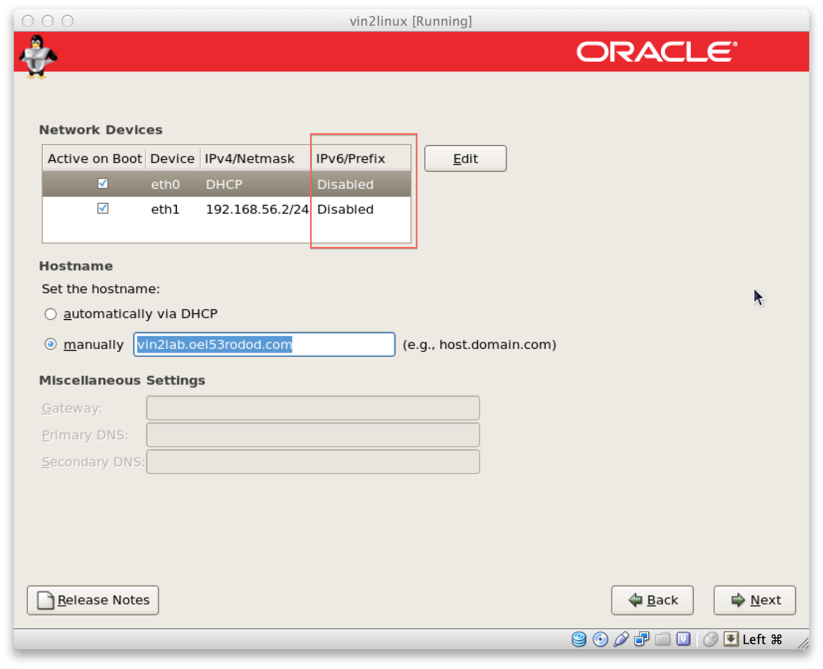This screenshot has height=669, width=823.
Task: Click the Primary DNS input field
Action: pyautogui.click(x=313, y=435)
